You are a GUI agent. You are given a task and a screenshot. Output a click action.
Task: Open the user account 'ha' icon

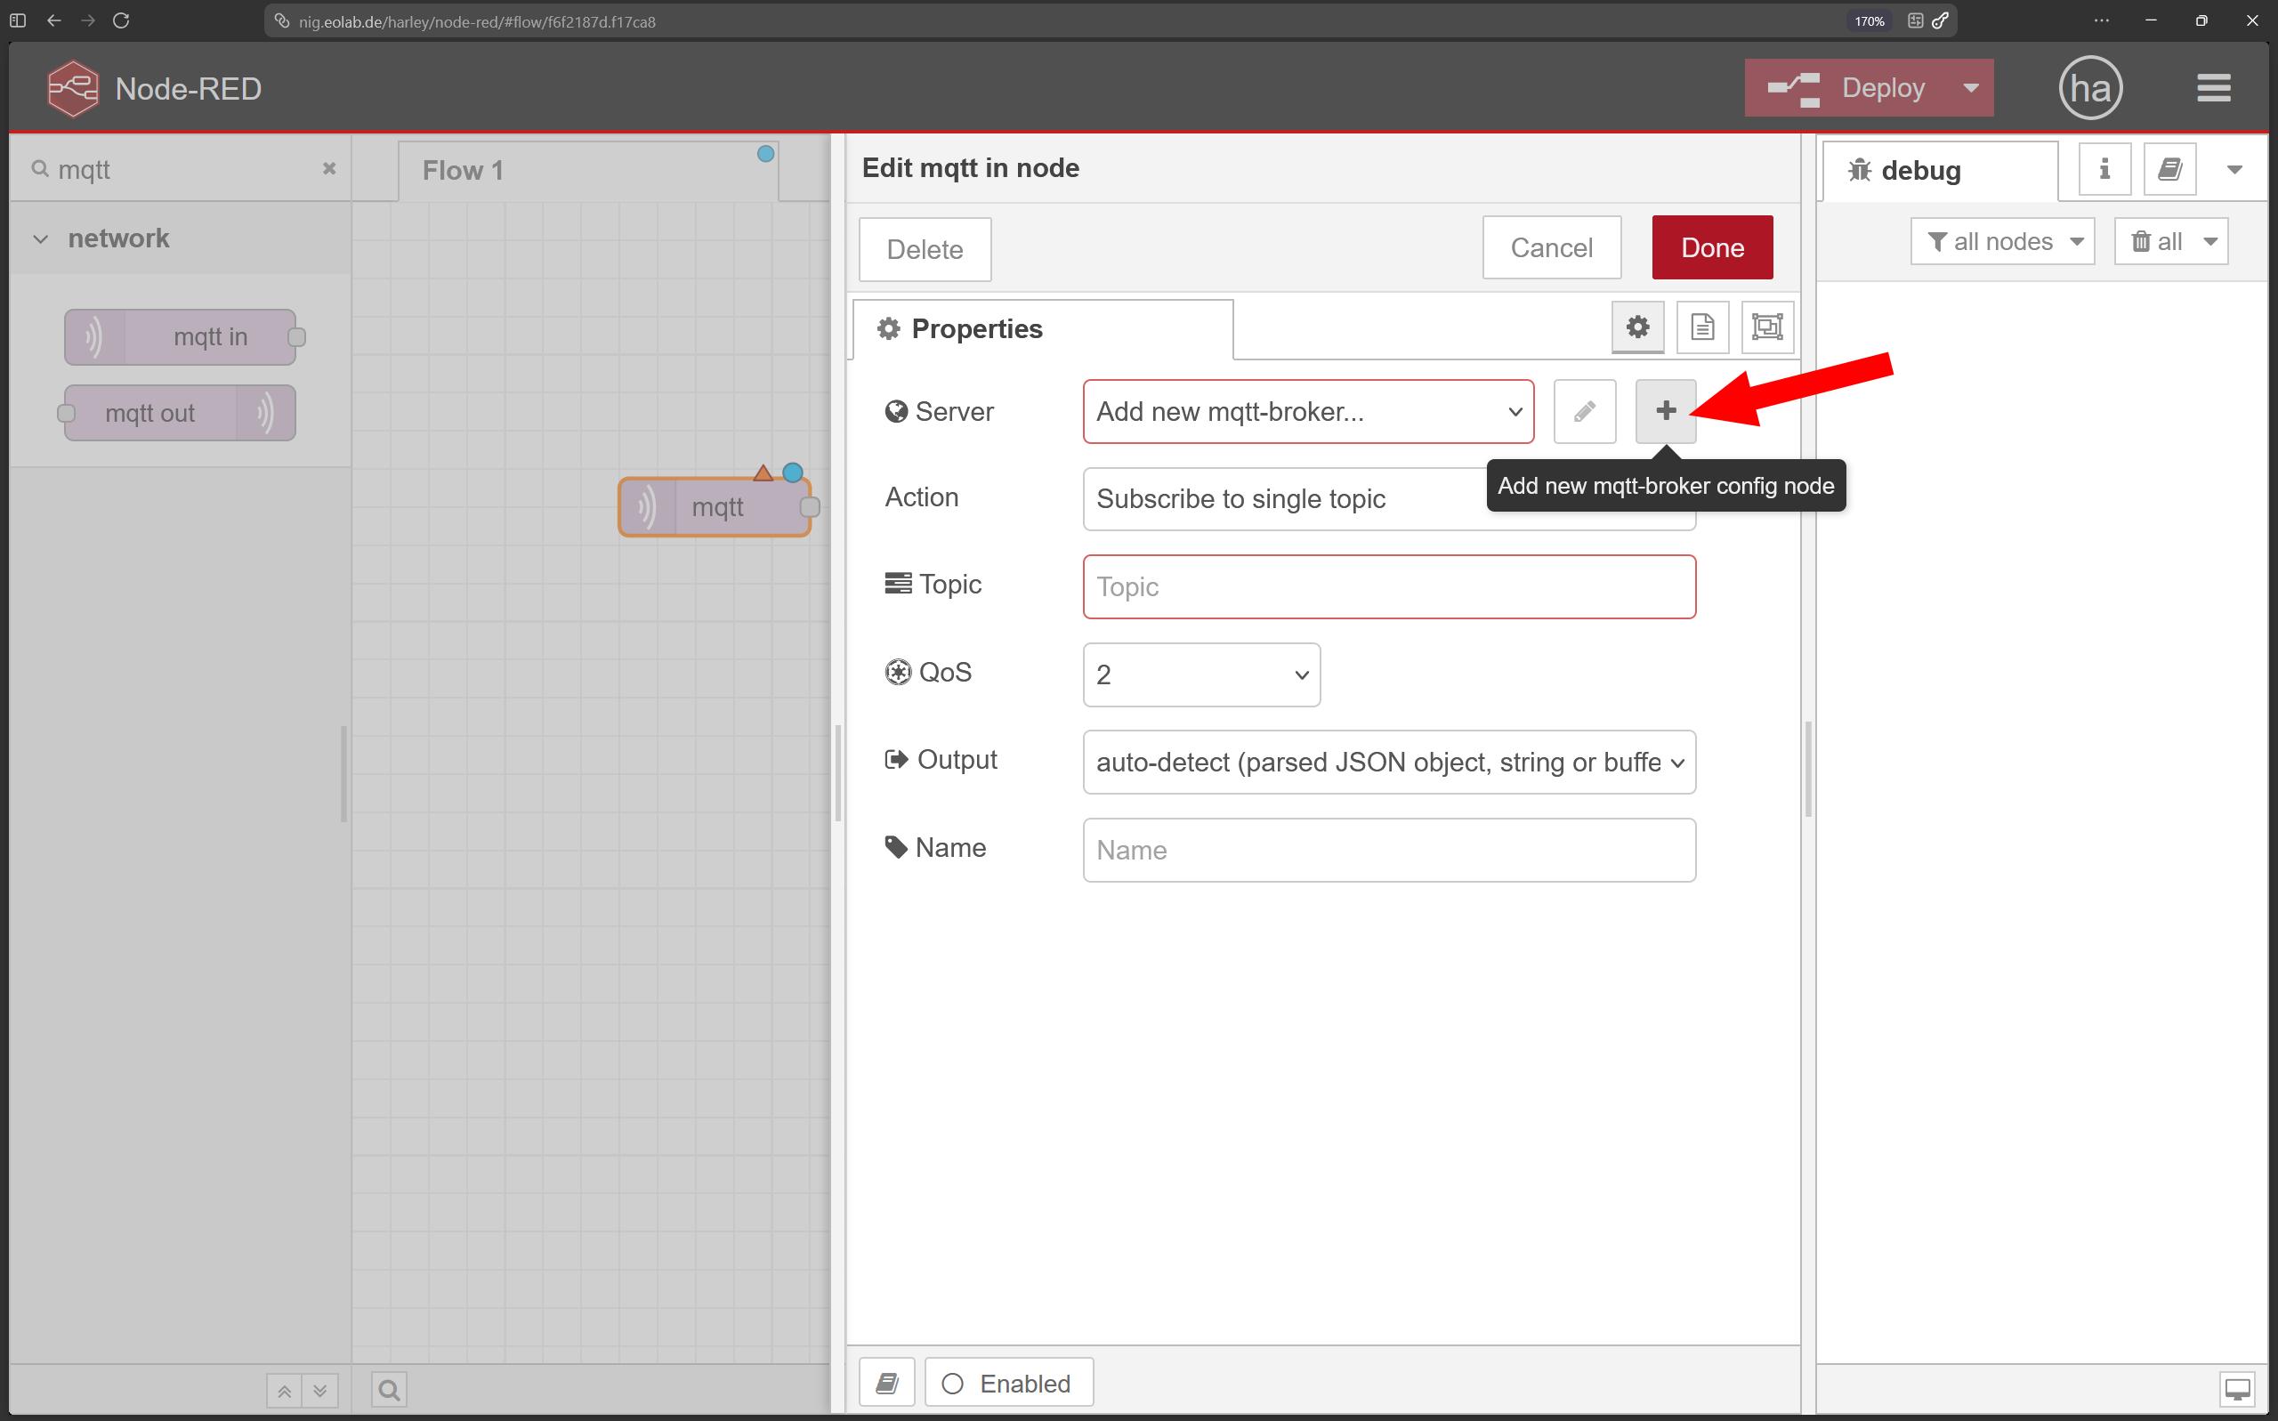2090,88
